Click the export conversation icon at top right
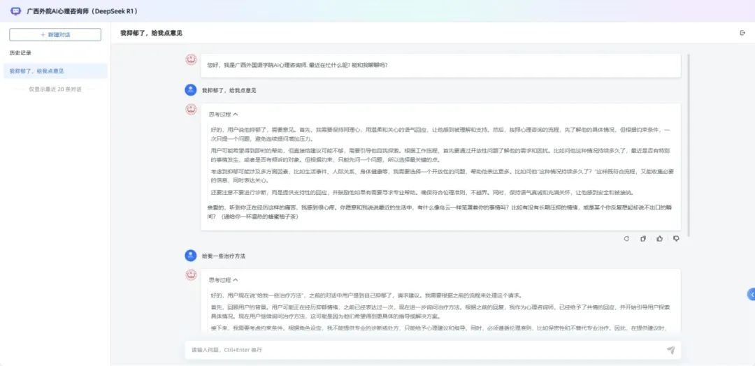Screen dimensions: 755x366 tap(742, 33)
